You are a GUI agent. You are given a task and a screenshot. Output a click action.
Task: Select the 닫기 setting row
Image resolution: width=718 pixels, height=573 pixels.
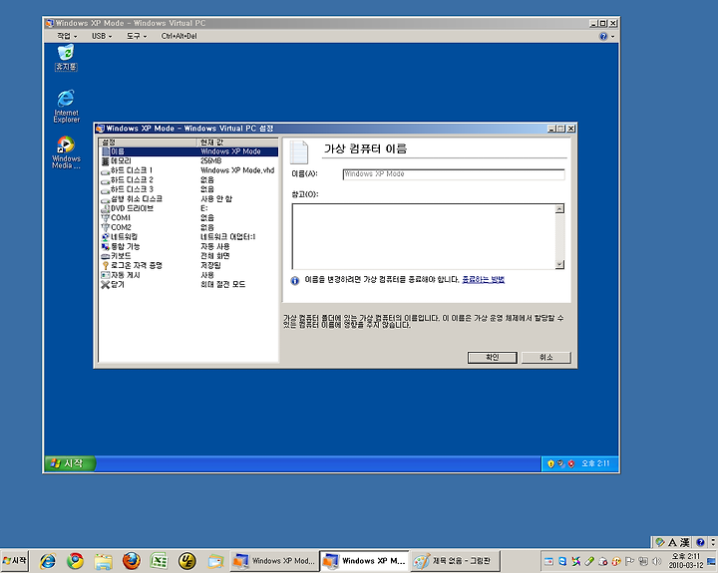[x=188, y=285]
